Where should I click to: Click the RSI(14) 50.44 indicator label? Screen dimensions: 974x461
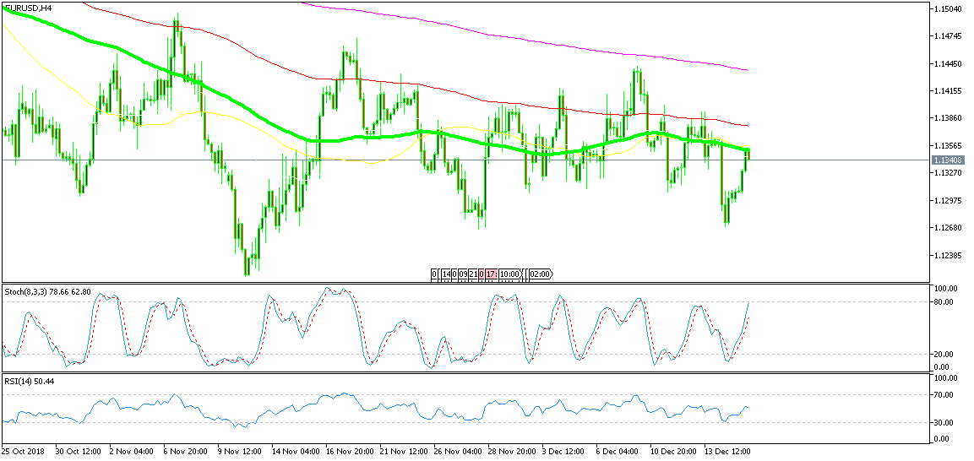[30, 380]
